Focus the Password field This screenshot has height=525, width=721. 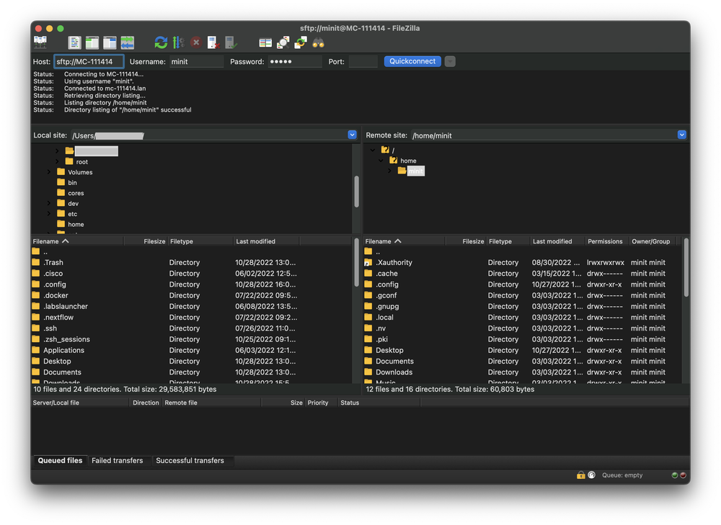click(295, 61)
